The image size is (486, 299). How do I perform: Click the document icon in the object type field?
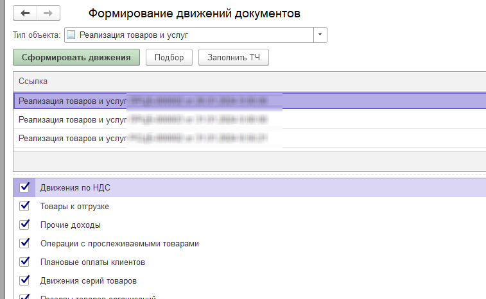coord(71,35)
